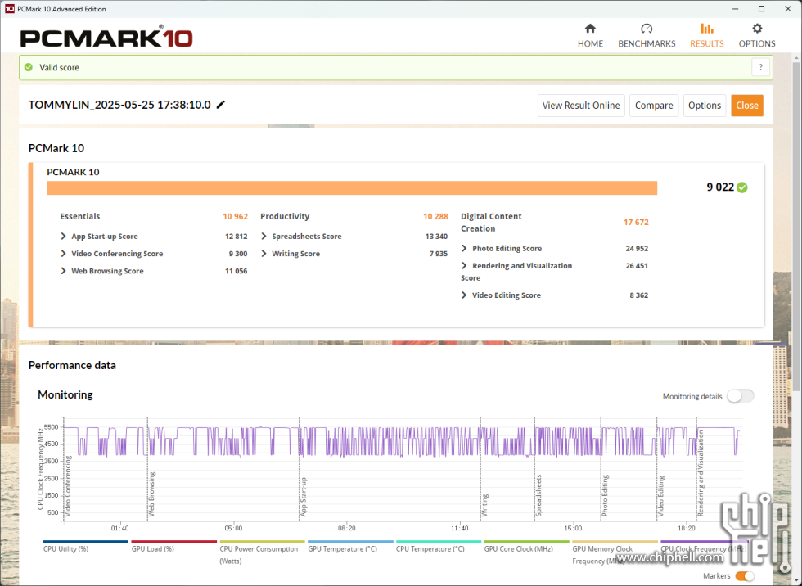
Task: Click the Essentials heading
Action: pyautogui.click(x=80, y=216)
